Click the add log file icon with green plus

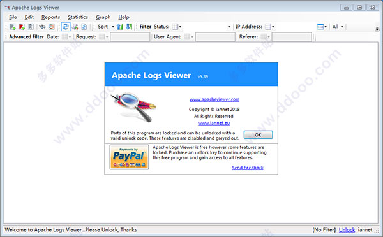(x=13, y=27)
